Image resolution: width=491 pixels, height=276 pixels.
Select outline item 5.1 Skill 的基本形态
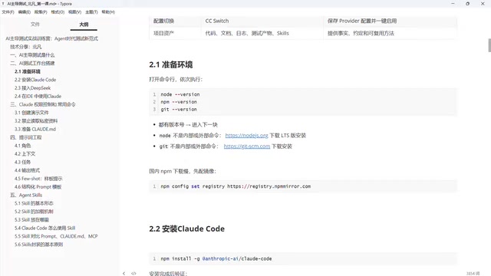tap(34, 203)
